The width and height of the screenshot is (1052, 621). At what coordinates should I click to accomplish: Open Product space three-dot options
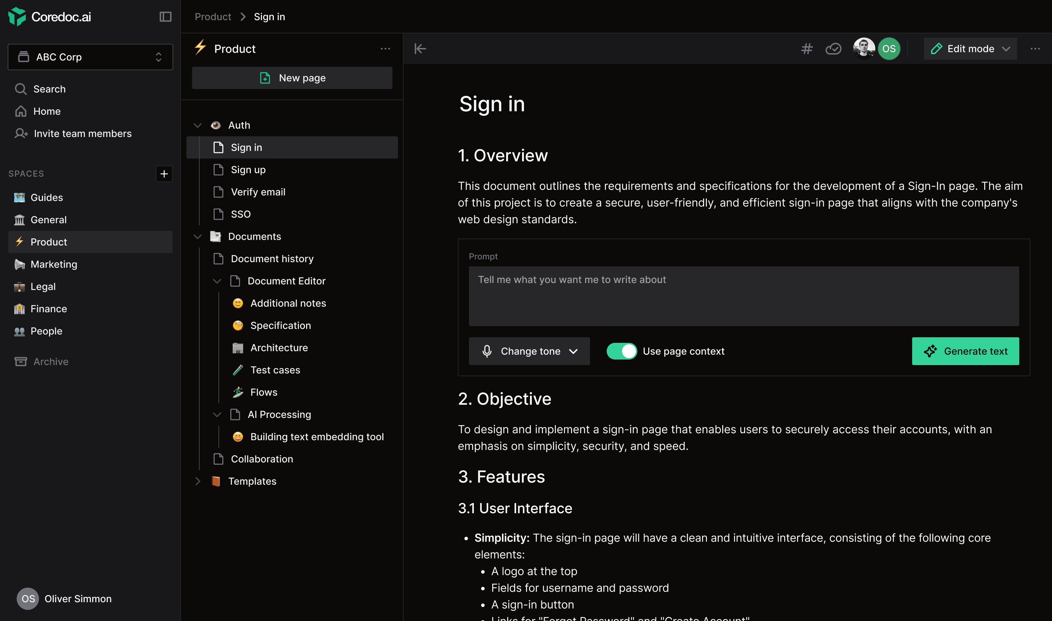point(385,49)
